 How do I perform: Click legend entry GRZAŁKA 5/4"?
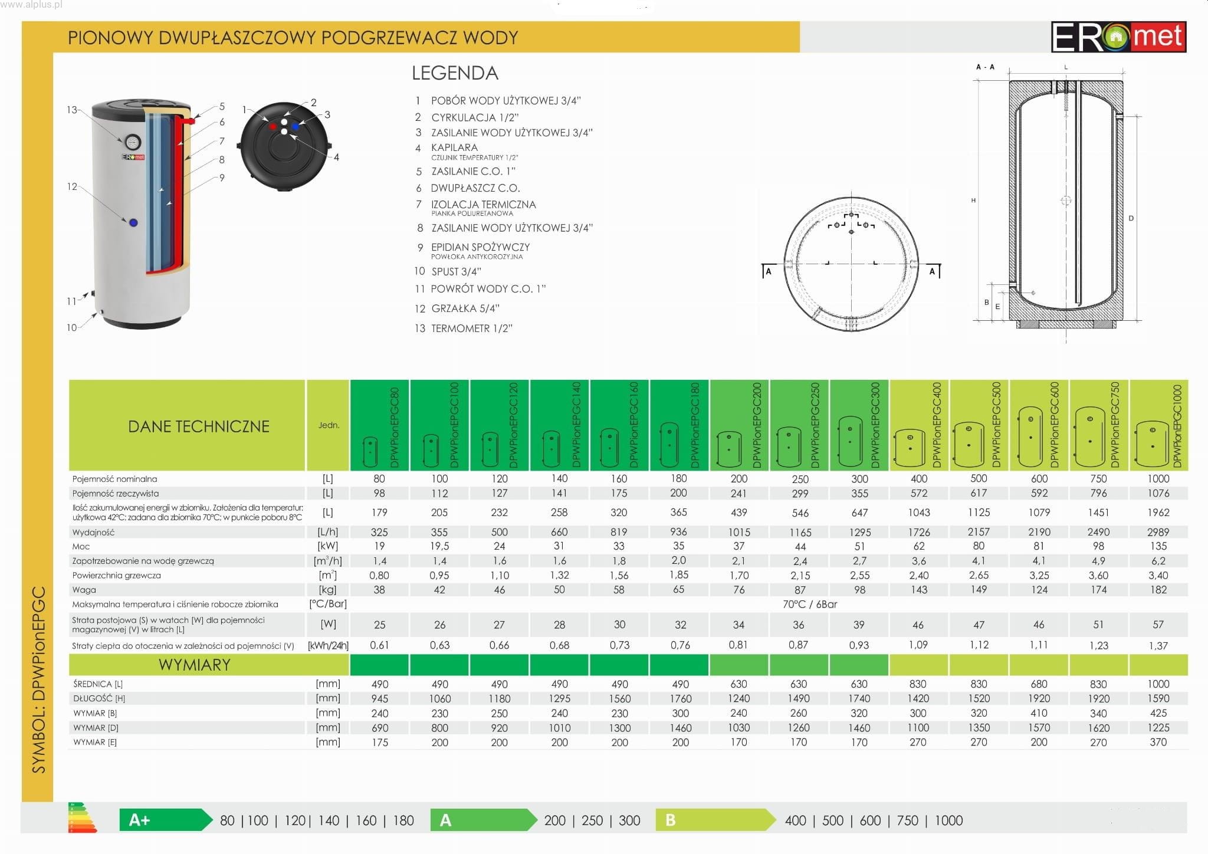pos(465,308)
